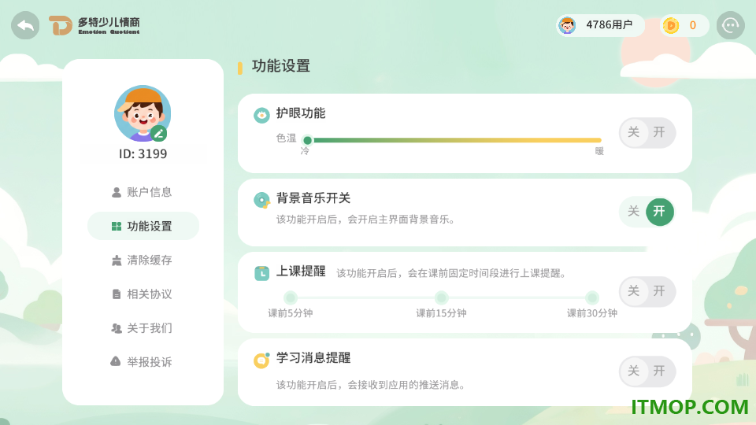The width and height of the screenshot is (756, 425).
Task: Toggle the 背景音乐开关 switch
Action: point(647,212)
